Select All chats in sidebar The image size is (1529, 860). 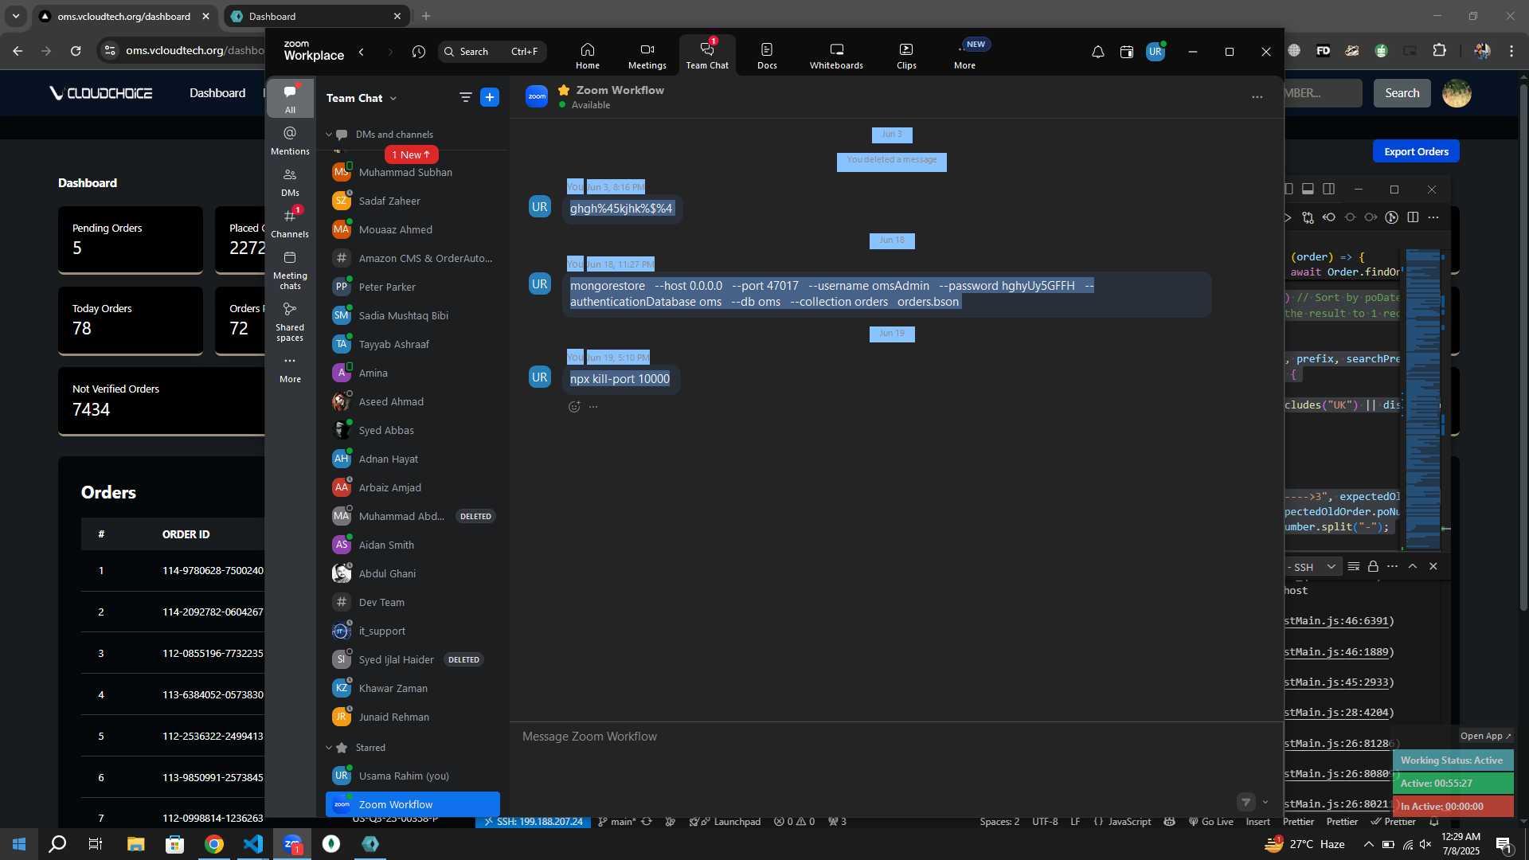(290, 98)
